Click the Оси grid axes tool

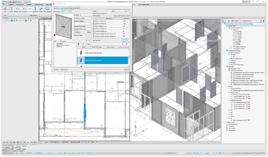5,9
